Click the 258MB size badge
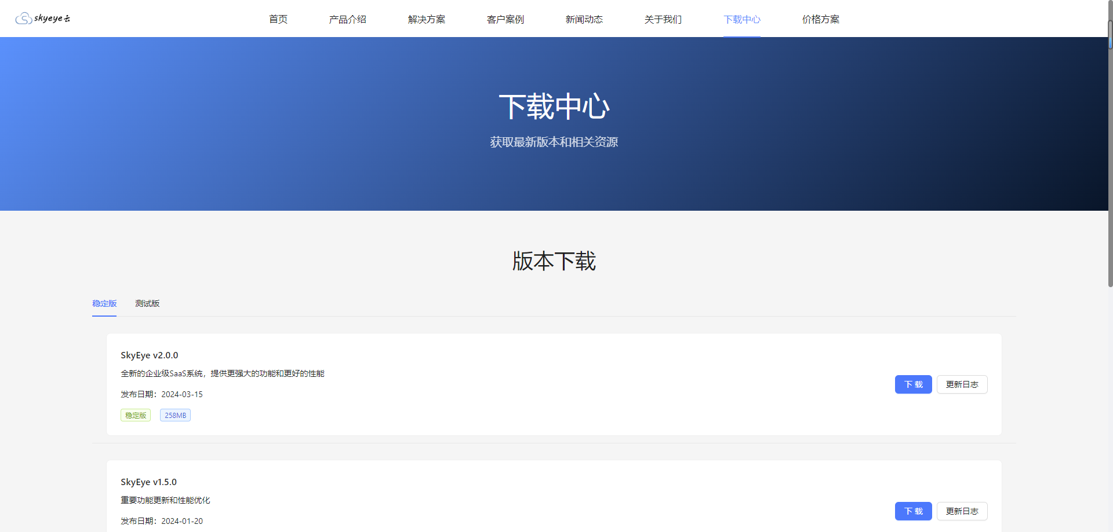Screen dimensions: 1113x532 pyautogui.click(x=175, y=415)
